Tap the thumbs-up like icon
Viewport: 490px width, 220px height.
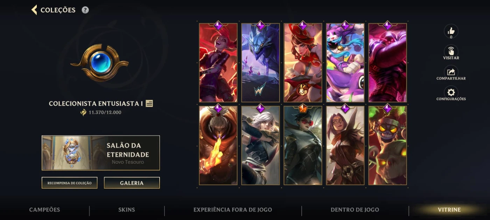click(451, 31)
